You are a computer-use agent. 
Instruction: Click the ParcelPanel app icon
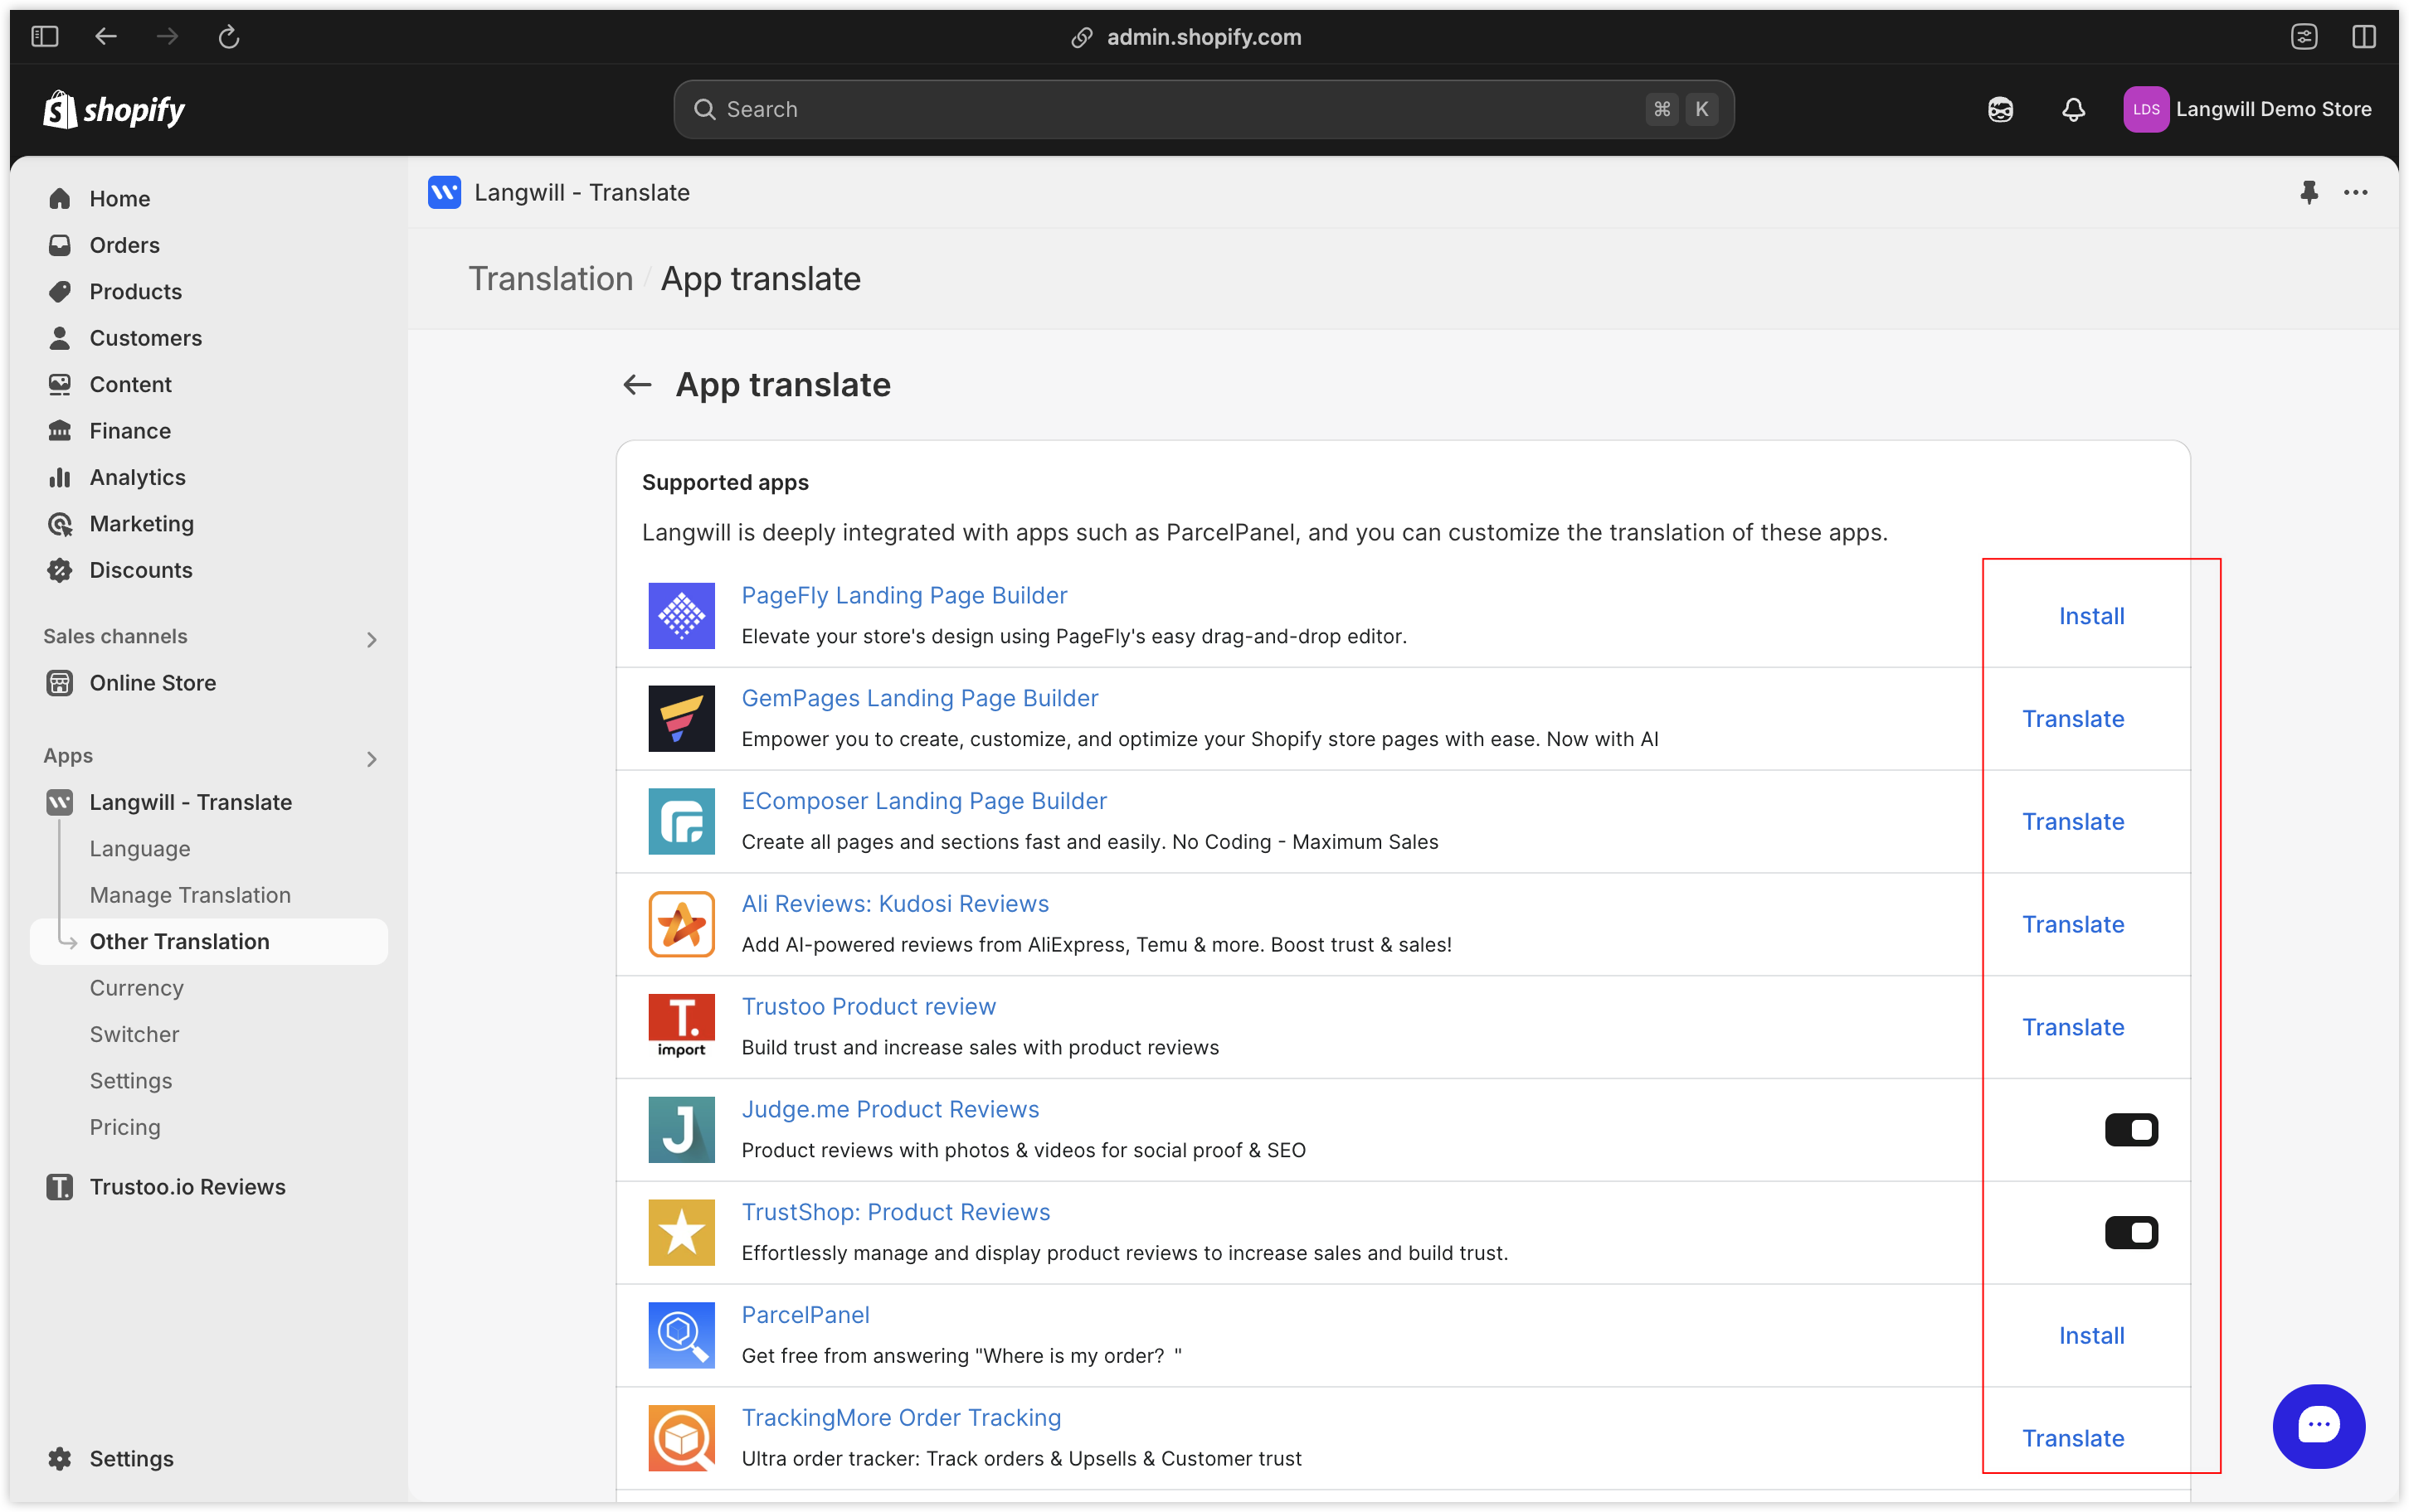(681, 1335)
